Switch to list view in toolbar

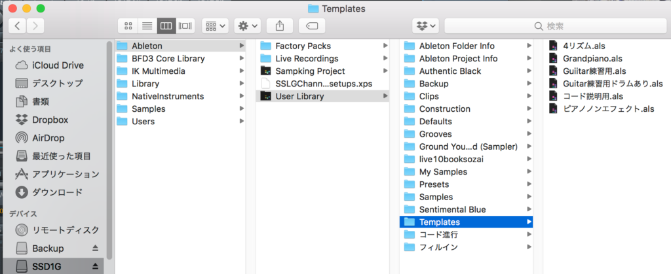tap(147, 26)
